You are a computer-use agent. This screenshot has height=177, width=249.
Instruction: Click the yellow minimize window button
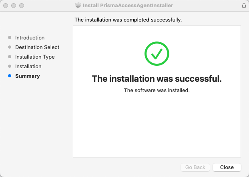[x=14, y=6]
